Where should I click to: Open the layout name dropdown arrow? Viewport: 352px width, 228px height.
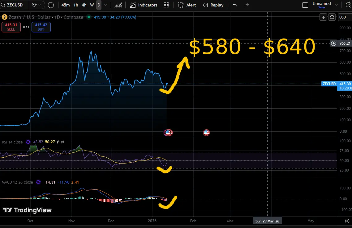pyautogui.click(x=336, y=5)
